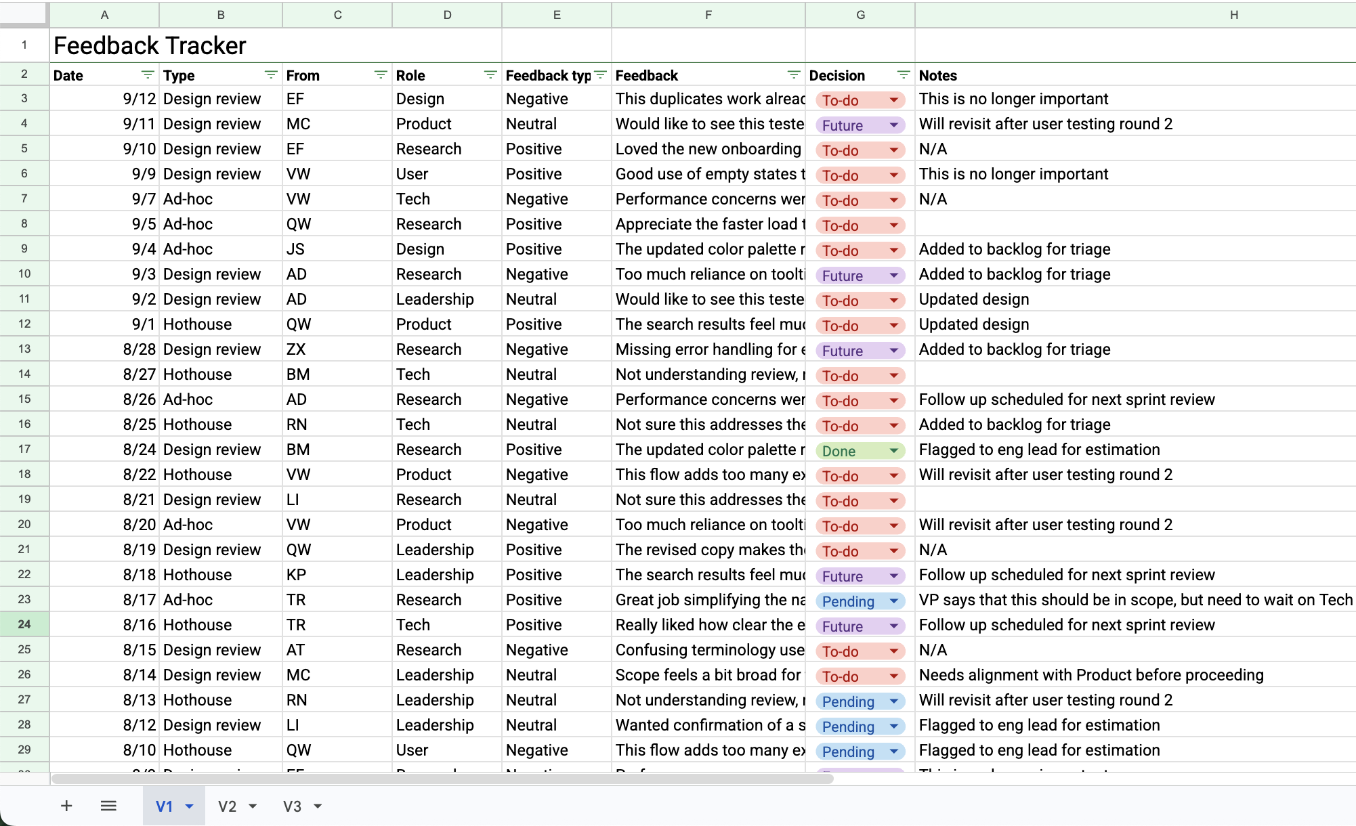The width and height of the screenshot is (1356, 826).
Task: Select row 1 header
Action: coord(24,45)
